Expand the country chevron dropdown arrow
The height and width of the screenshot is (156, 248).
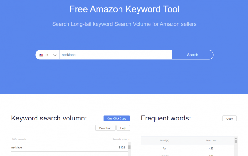(55, 55)
